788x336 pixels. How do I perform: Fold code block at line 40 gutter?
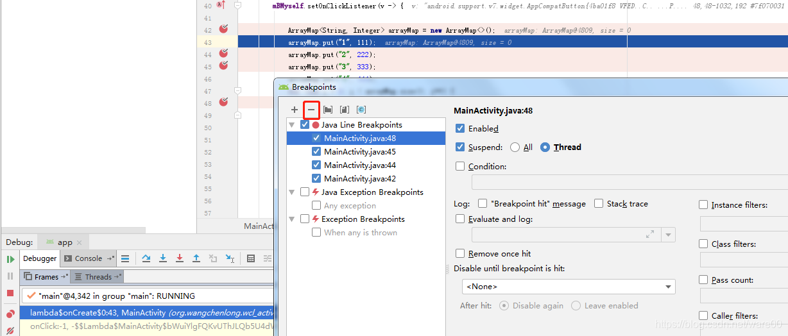point(237,5)
